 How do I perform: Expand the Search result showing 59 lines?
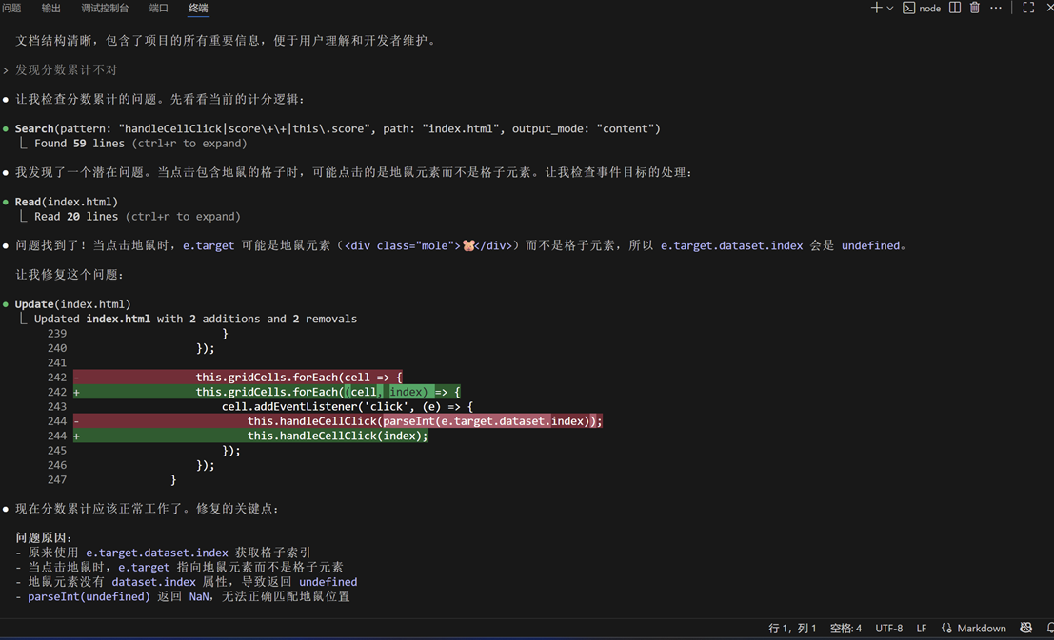click(138, 143)
